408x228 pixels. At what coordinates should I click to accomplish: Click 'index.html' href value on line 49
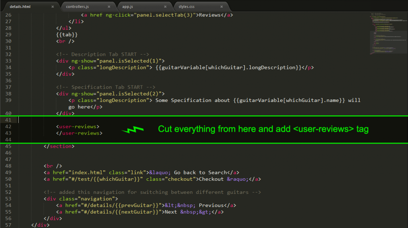[87, 172]
